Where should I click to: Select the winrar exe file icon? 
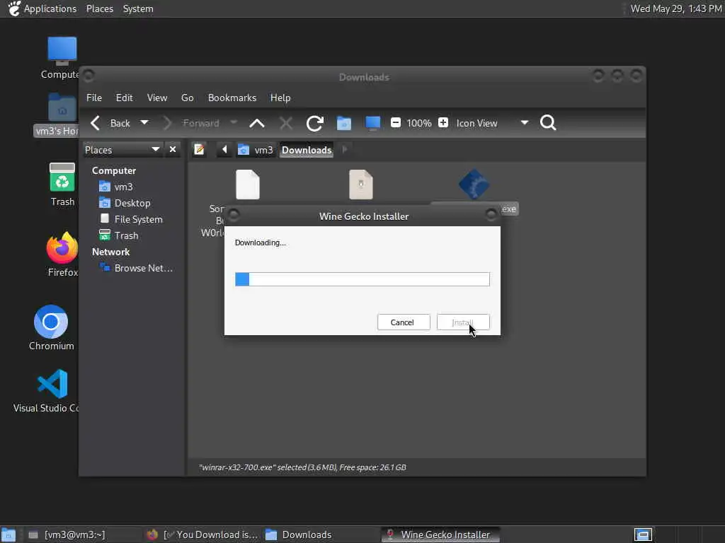click(474, 185)
